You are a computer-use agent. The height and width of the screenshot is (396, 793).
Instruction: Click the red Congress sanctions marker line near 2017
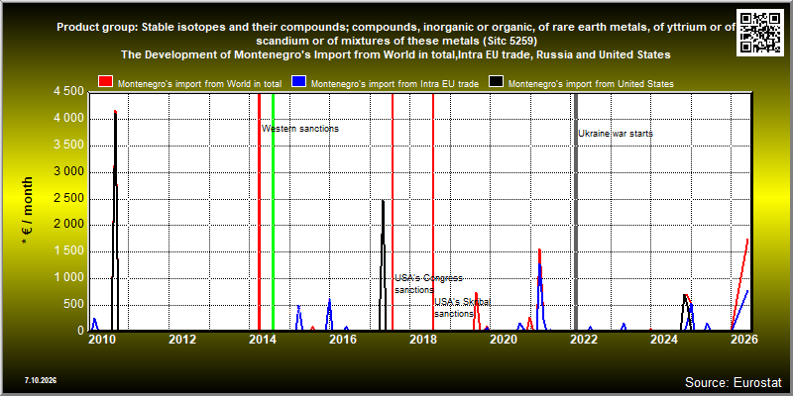(393, 212)
